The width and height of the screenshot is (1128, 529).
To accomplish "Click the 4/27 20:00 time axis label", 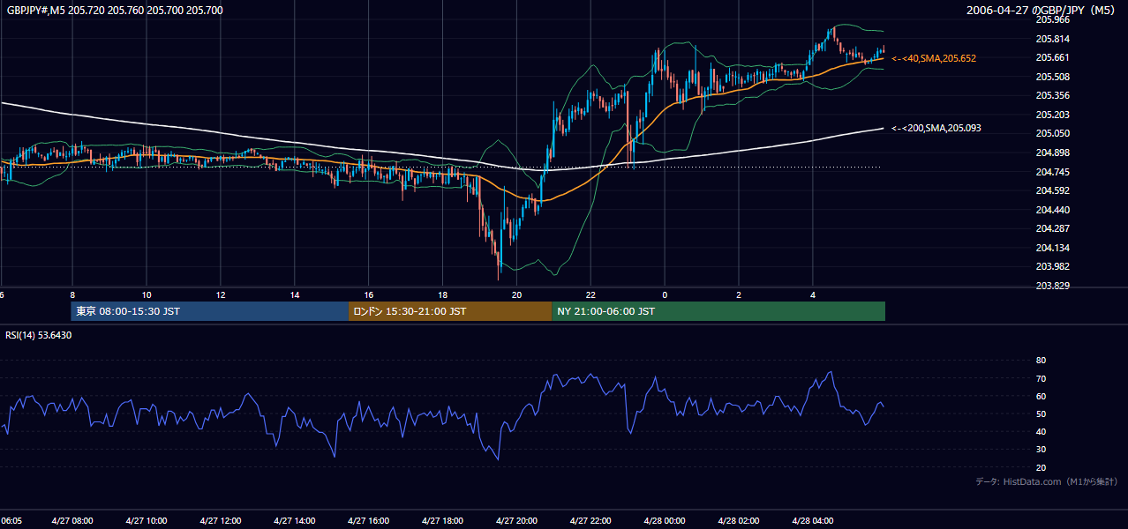I will click(x=517, y=521).
